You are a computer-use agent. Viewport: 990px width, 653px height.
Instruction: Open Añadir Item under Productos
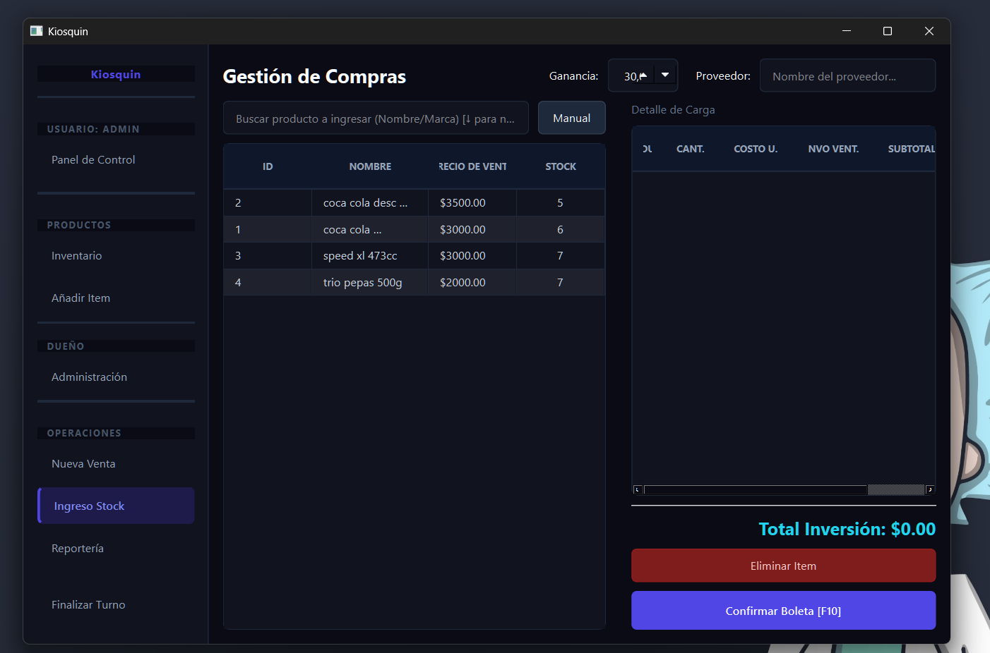click(80, 298)
